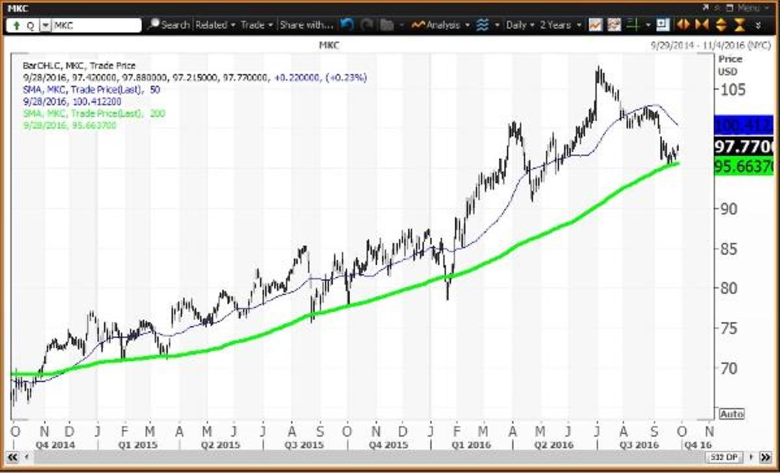
Task: Click the horizontal expand arrows icon
Action: [682, 25]
